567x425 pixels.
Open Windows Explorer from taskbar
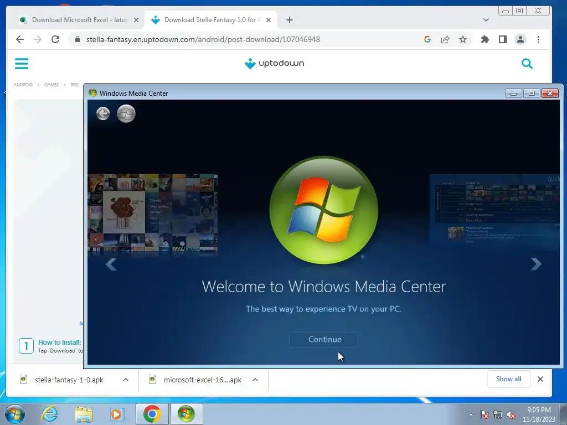[84, 414]
